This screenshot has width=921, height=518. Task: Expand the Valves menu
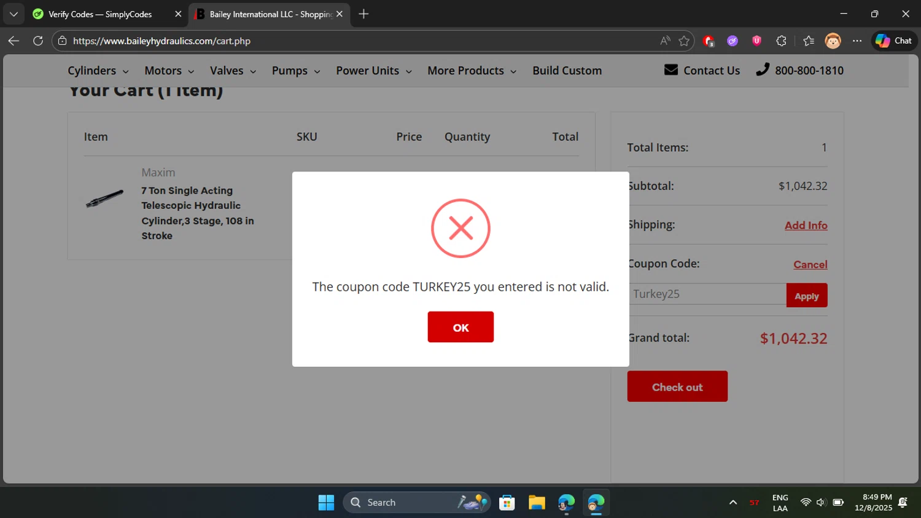(233, 71)
